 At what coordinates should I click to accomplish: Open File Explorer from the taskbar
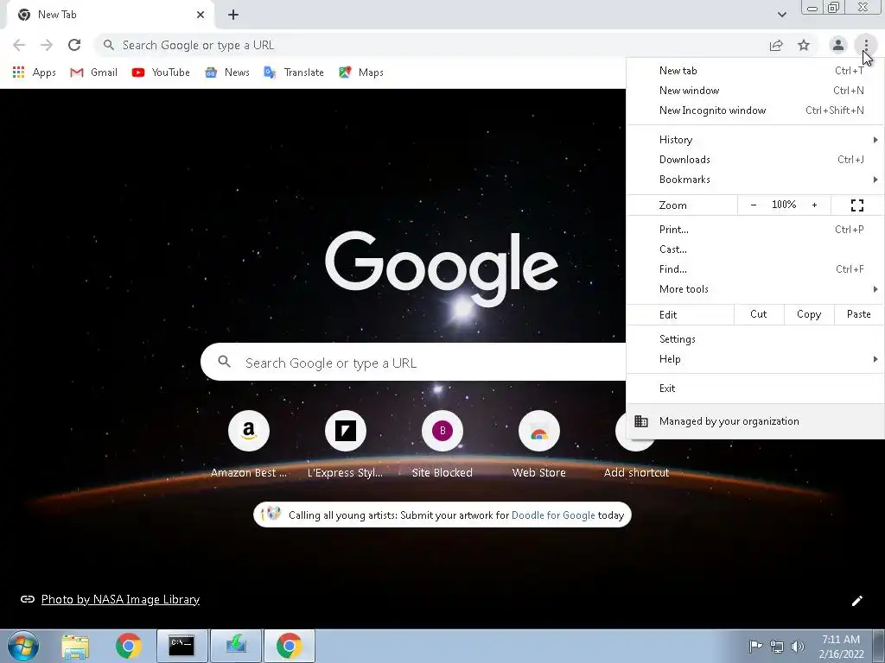click(x=76, y=646)
